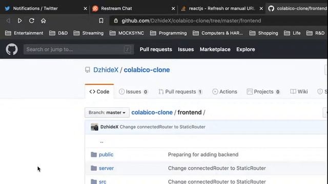Open latest commit message Change connectedRouter to StaticRouter
The width and height of the screenshot is (328, 184).
pos(162,127)
